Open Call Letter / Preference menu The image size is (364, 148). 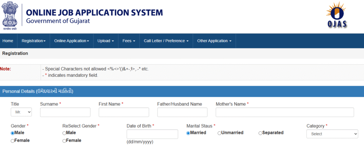click(166, 41)
